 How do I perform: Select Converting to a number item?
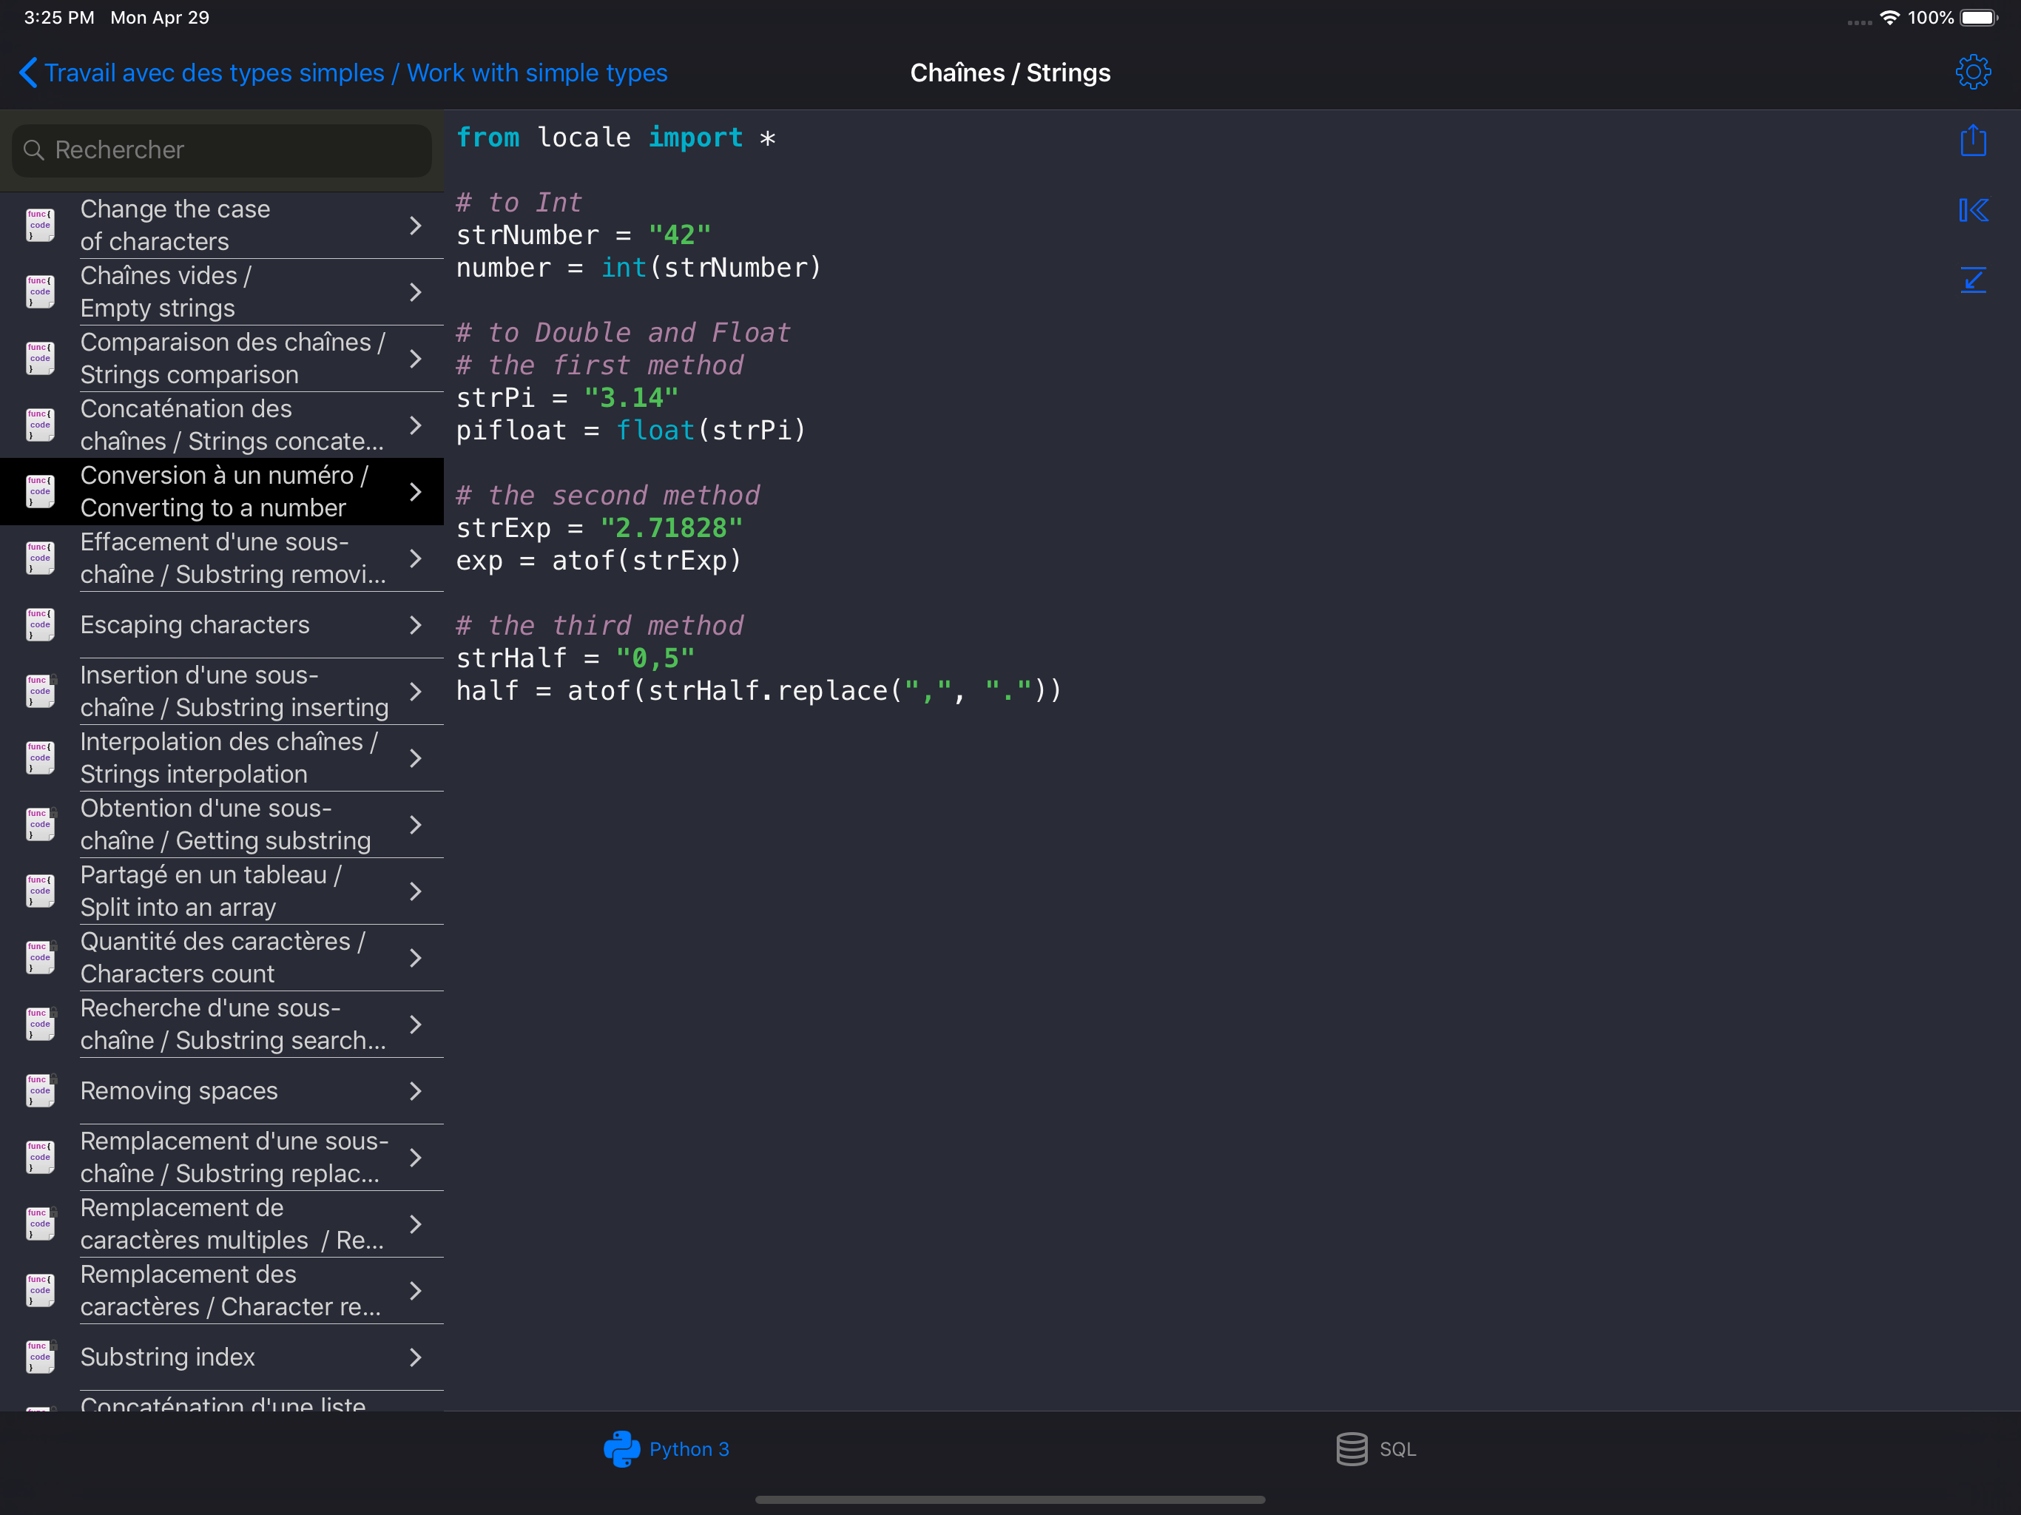223,492
